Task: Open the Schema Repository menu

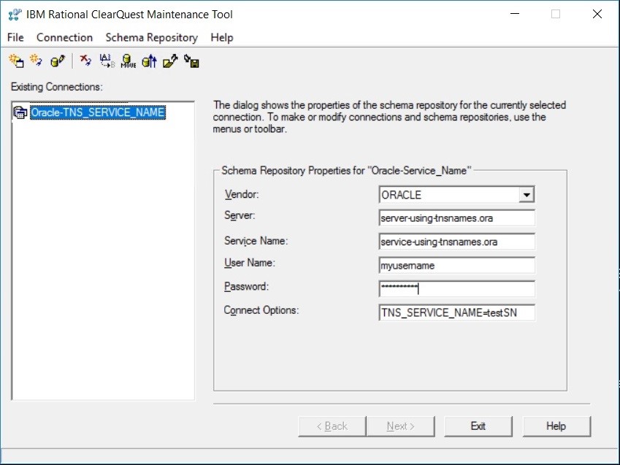Action: pyautogui.click(x=151, y=37)
